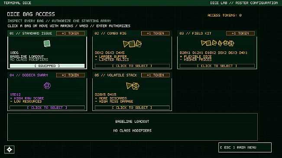Select the Volatile Stack bag via Click To Select

(132, 107)
